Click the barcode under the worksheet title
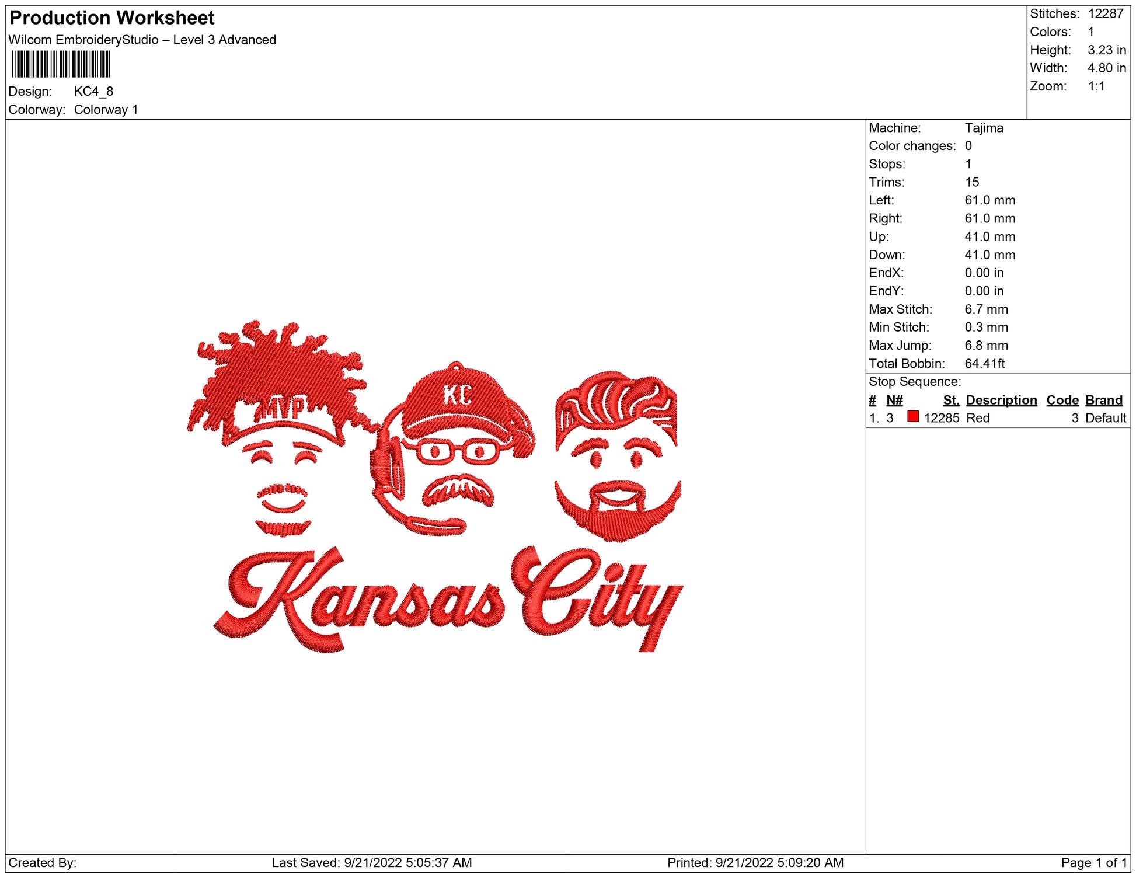This screenshot has width=1136, height=874. click(61, 64)
